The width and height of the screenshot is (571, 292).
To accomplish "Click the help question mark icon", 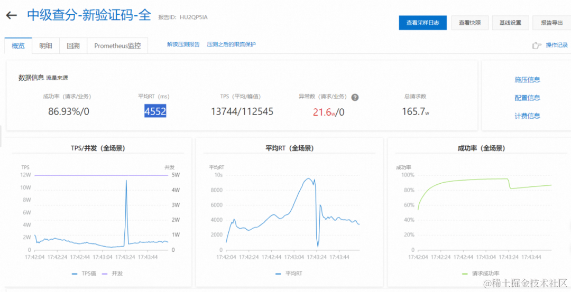I will pyautogui.click(x=355, y=98).
